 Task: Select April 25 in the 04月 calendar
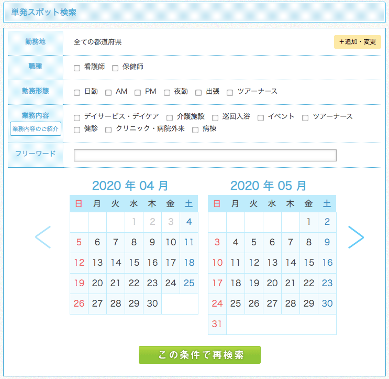pos(189,284)
